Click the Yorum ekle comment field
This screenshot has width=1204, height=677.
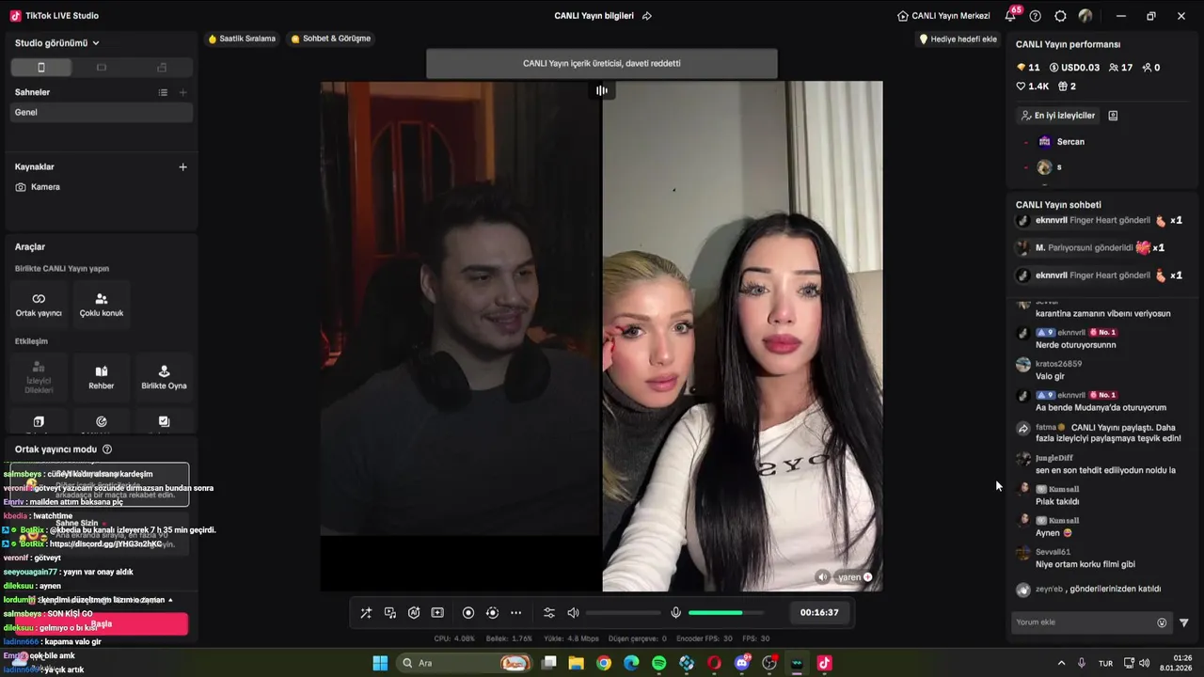click(x=1084, y=622)
